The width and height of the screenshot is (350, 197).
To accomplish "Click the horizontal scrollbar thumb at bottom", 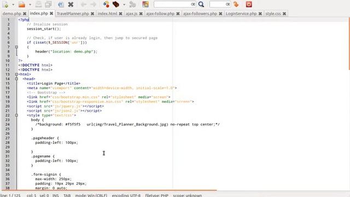I will pos(109,190).
